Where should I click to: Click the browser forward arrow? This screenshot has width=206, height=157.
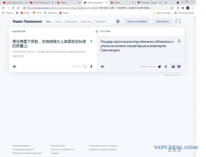click(8, 8)
